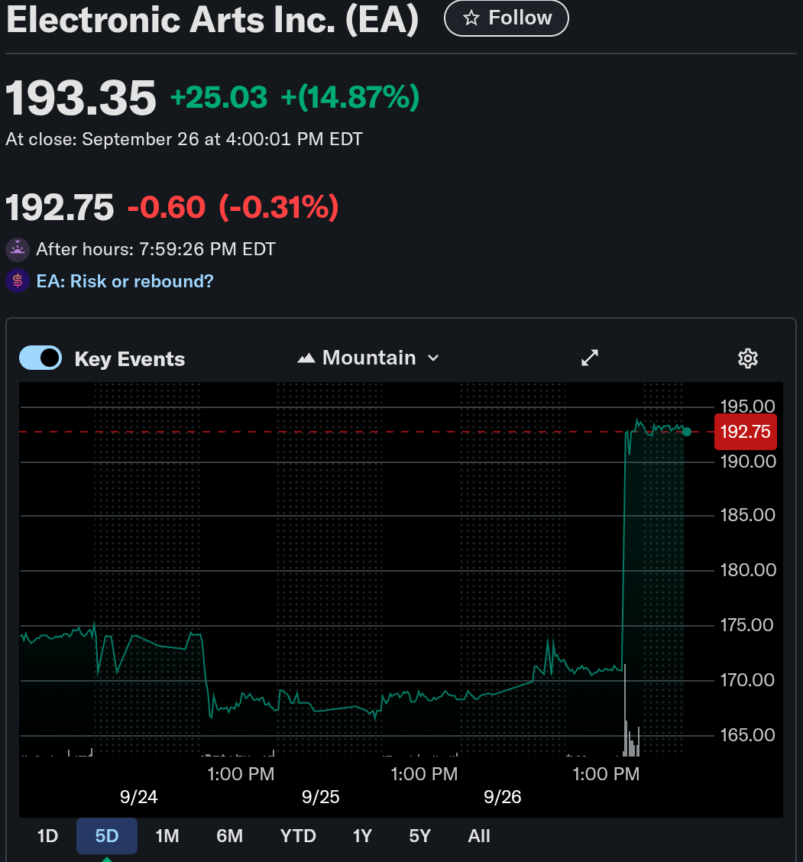Viewport: 803px width, 862px height.
Task: Click the green current price dot on chart
Action: (686, 432)
